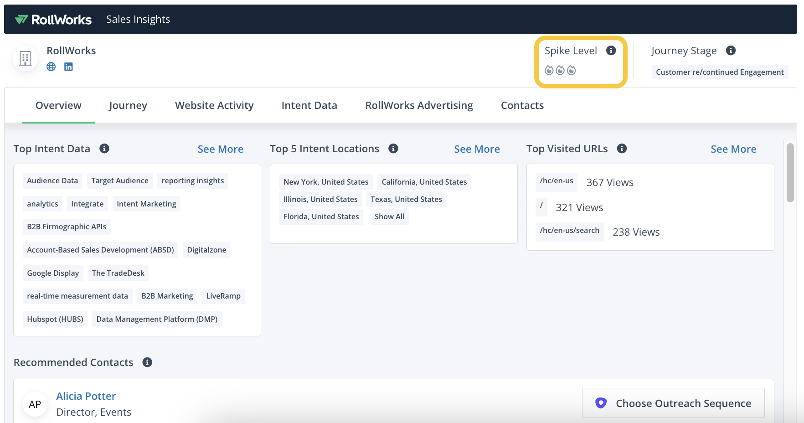Click the RollWorks logo in header
Image resolution: width=804 pixels, height=423 pixels.
pyautogui.click(x=53, y=20)
